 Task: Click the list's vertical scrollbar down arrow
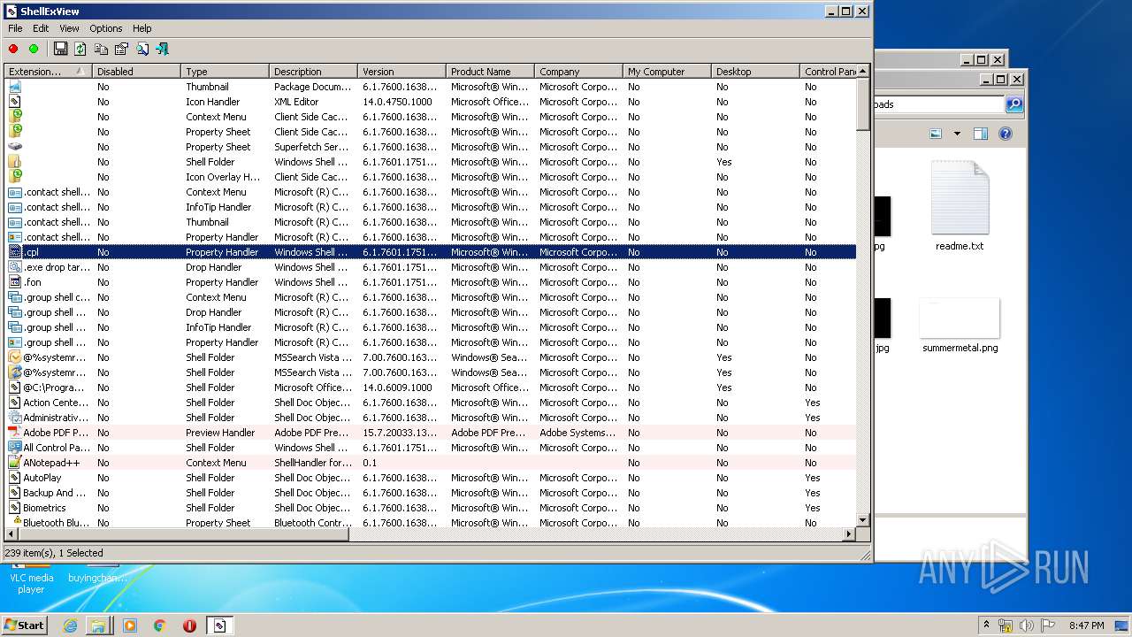(863, 521)
